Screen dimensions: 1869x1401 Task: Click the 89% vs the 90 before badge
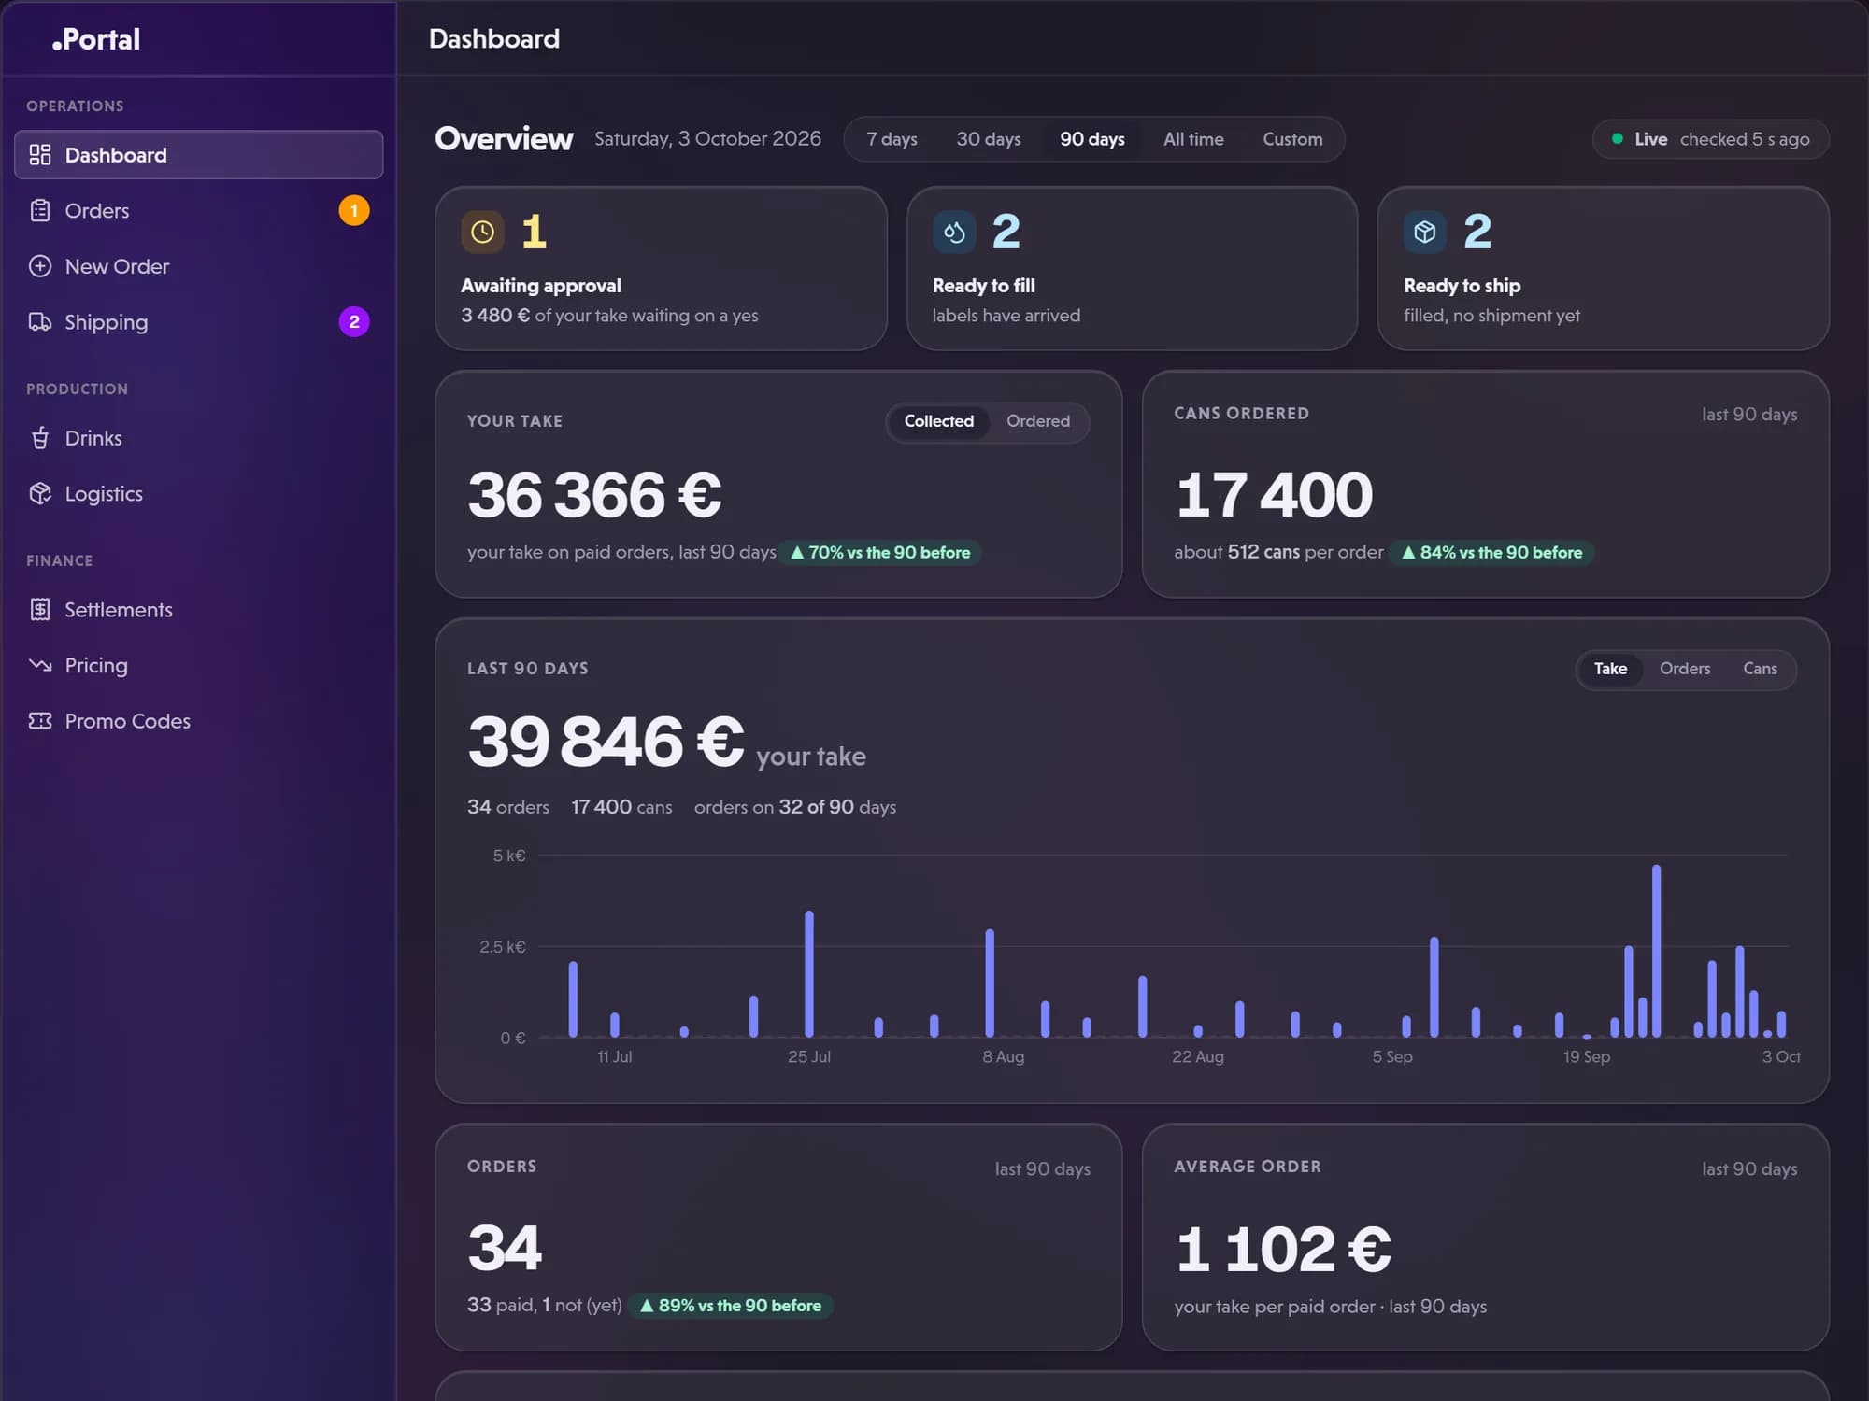tap(730, 1306)
